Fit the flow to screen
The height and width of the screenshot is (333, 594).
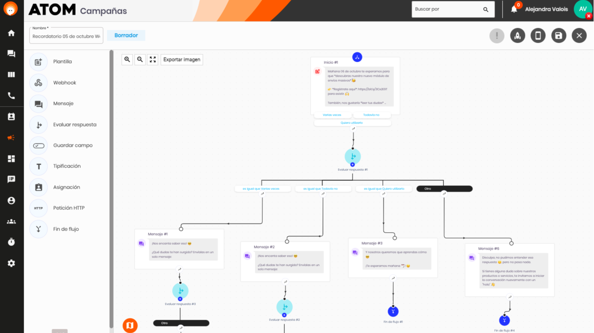coord(152,59)
